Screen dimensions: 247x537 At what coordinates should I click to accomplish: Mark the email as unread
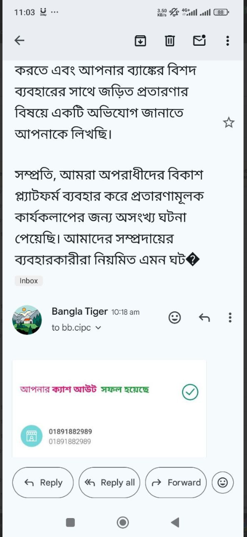click(x=199, y=40)
